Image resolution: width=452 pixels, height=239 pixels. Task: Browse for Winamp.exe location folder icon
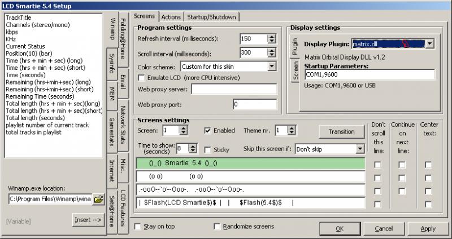click(x=99, y=199)
